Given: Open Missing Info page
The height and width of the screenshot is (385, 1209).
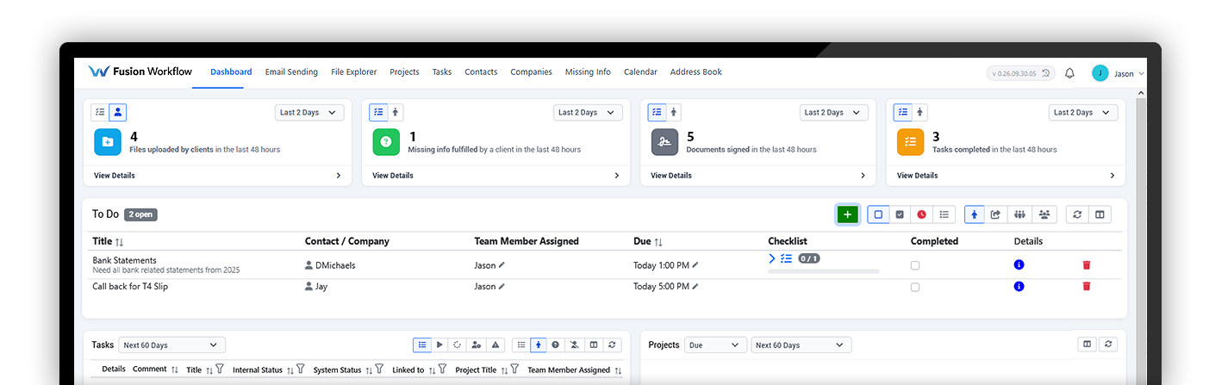Looking at the screenshot, I should [588, 72].
